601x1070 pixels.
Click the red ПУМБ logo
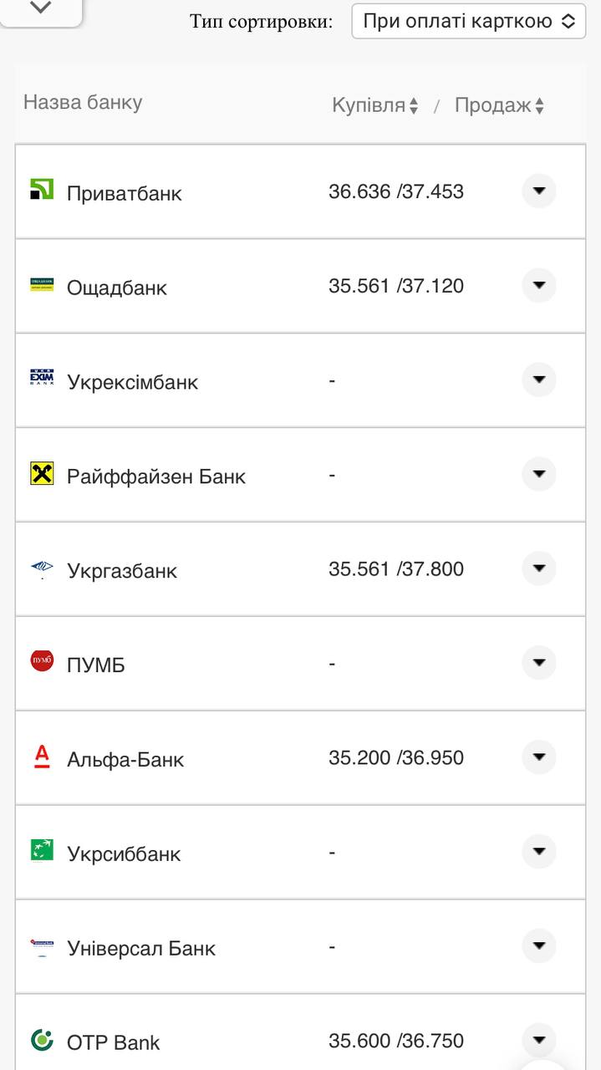[42, 661]
